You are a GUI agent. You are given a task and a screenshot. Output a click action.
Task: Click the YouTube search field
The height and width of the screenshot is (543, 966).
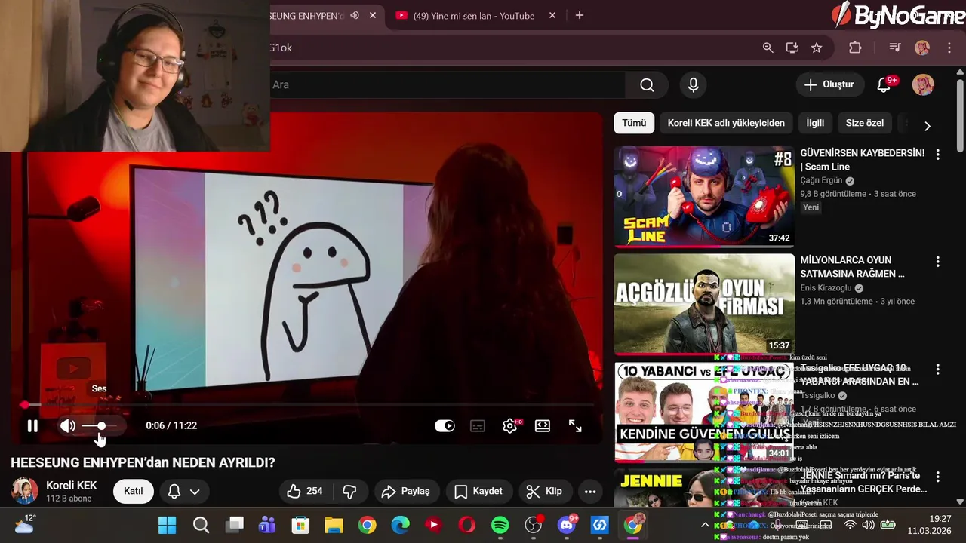coord(448,84)
